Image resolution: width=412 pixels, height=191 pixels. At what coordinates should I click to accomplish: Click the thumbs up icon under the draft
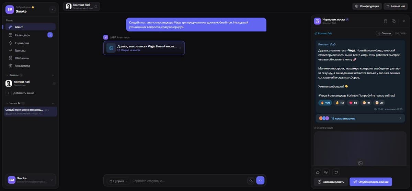pyautogui.click(x=318, y=172)
